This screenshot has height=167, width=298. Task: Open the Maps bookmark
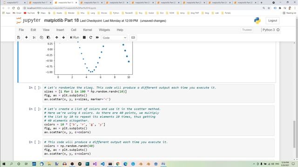point(41,13)
